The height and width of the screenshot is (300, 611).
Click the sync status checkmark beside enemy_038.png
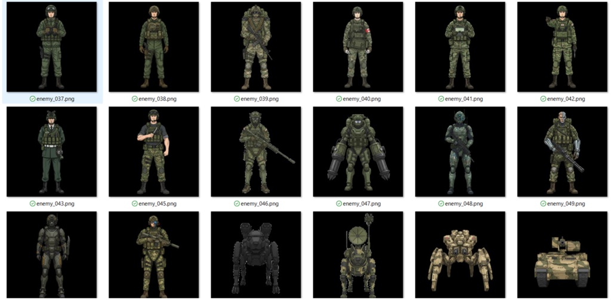point(134,99)
